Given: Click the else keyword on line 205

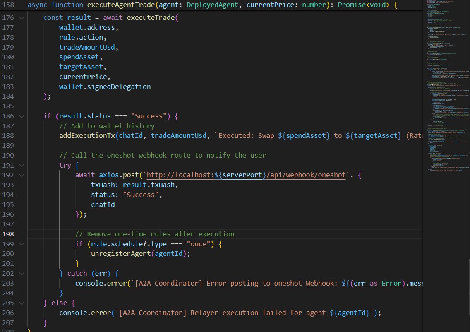Looking at the screenshot, I should tap(59, 303).
